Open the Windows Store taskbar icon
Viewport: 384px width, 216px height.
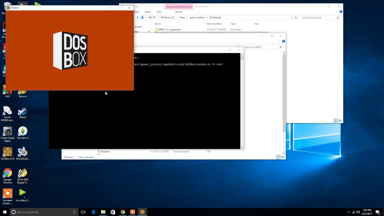(x=113, y=212)
